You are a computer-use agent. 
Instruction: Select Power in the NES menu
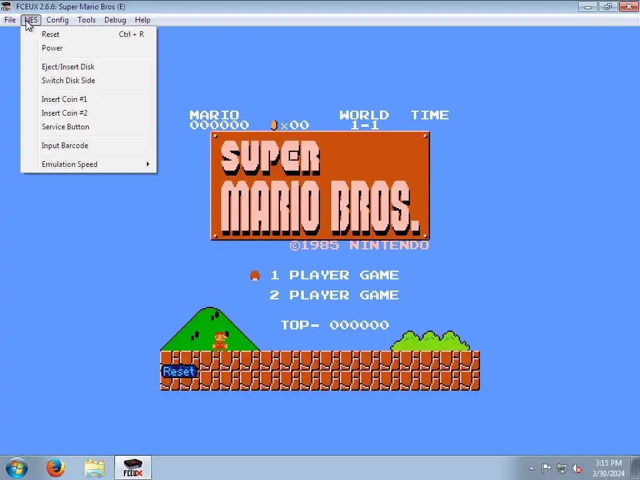click(x=89, y=48)
